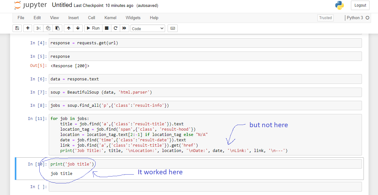Click the Logout button
This screenshot has width=378, height=195.
tap(360, 5)
